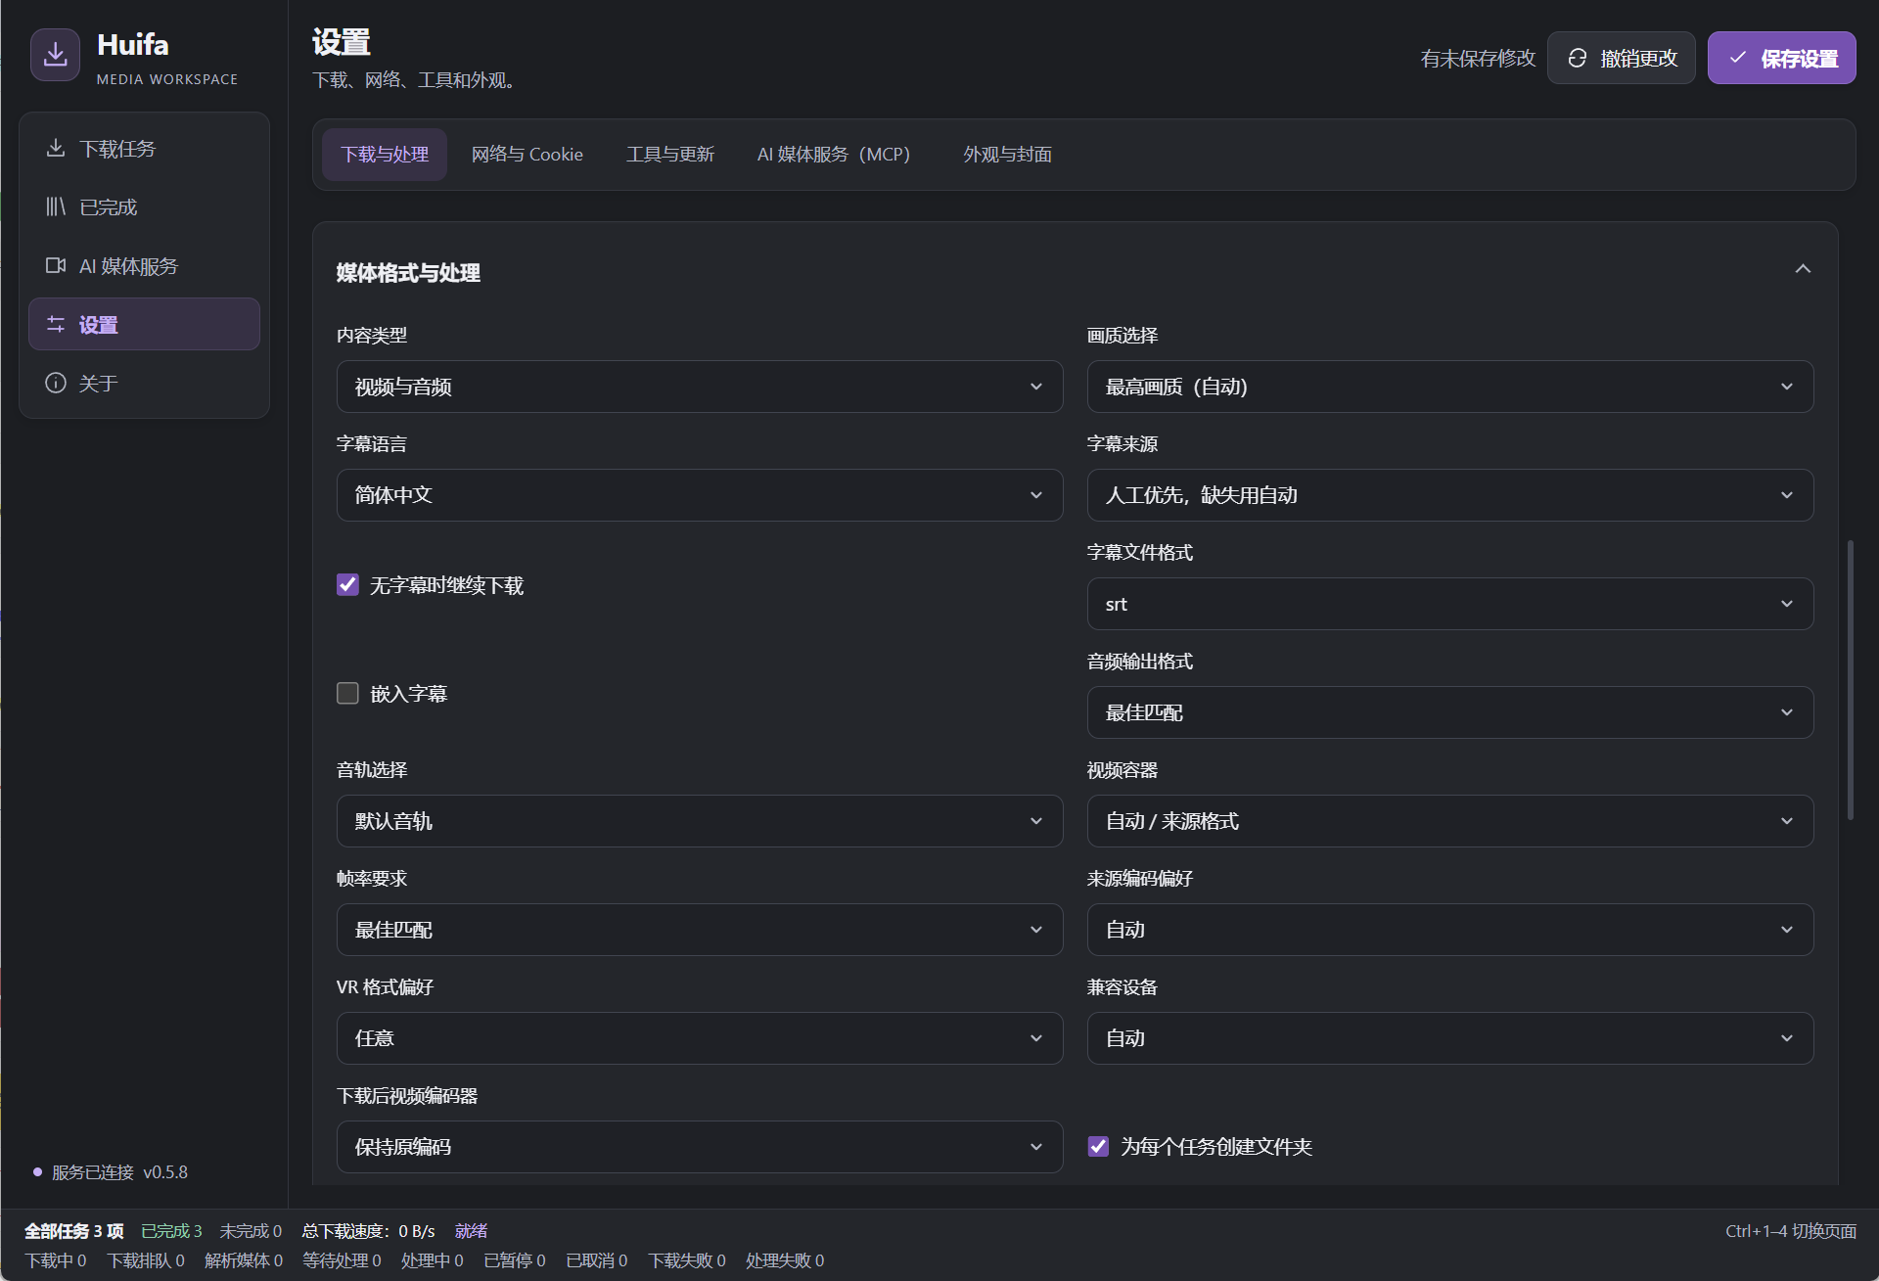Open the 音轨选择 dropdown
Image resolution: width=1879 pixels, height=1281 pixels.
coord(700,821)
